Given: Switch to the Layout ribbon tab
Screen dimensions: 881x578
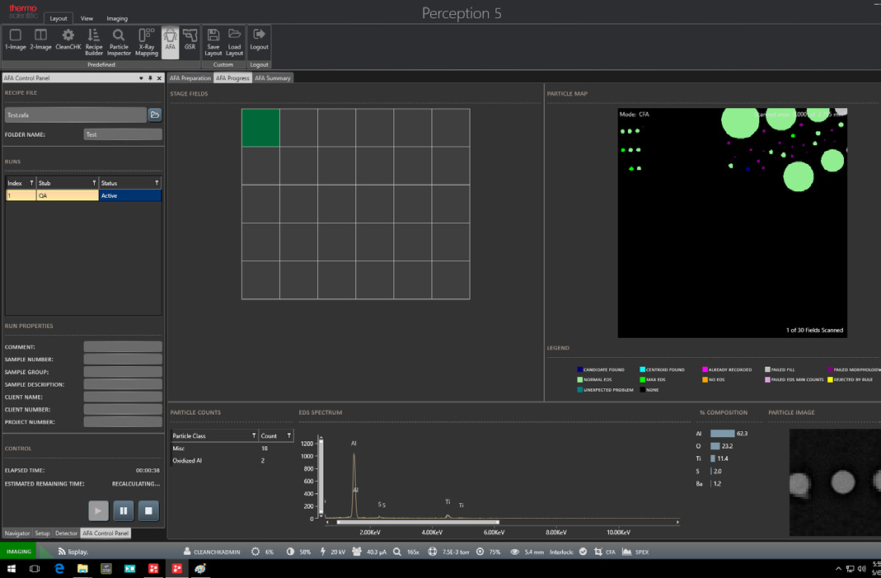Looking at the screenshot, I should coord(59,19).
